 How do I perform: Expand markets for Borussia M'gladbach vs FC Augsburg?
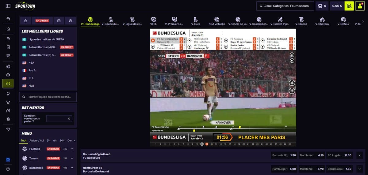point(360,155)
